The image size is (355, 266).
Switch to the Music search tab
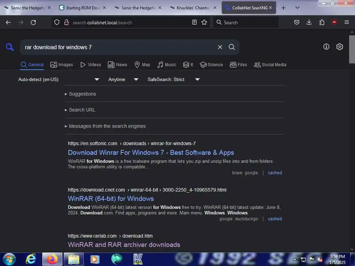pos(167,65)
